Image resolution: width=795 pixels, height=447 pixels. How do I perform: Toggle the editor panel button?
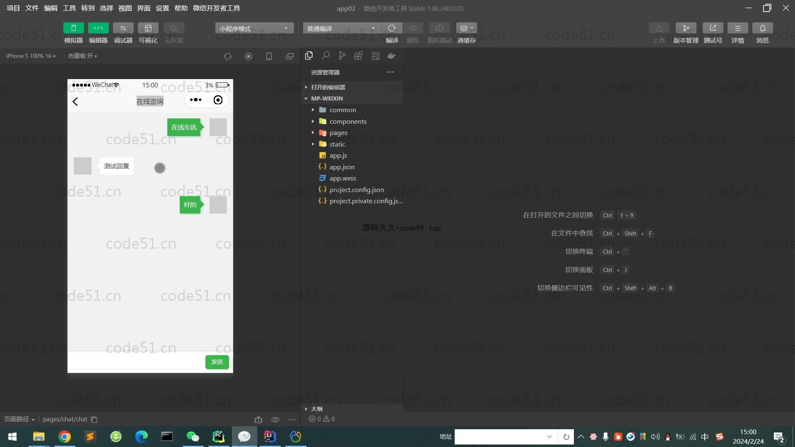click(98, 28)
